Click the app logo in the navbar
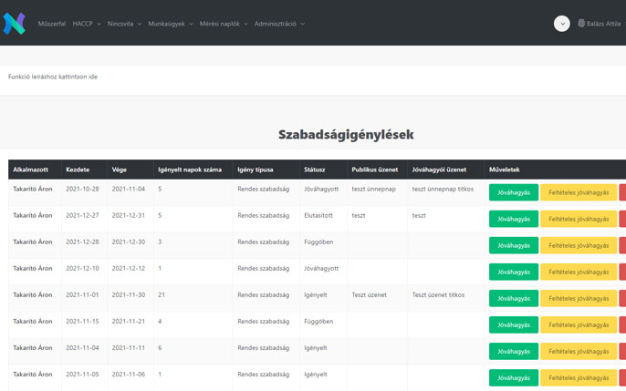Screen dimensions: 626x391 [x=14, y=24]
